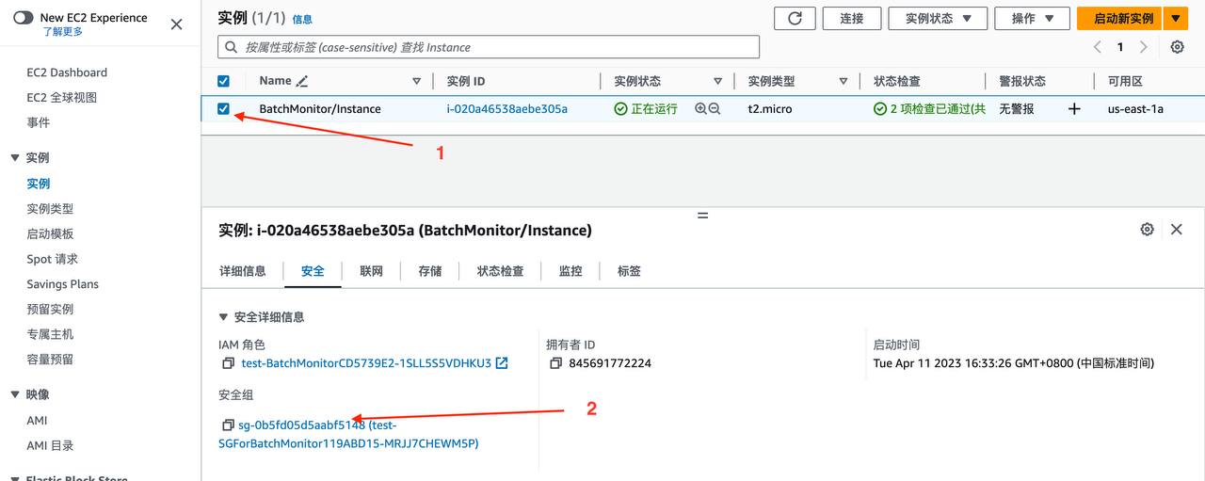The width and height of the screenshot is (1205, 481).
Task: Click the zoom-out filter icon beside 正在运行
Action: pyautogui.click(x=715, y=109)
